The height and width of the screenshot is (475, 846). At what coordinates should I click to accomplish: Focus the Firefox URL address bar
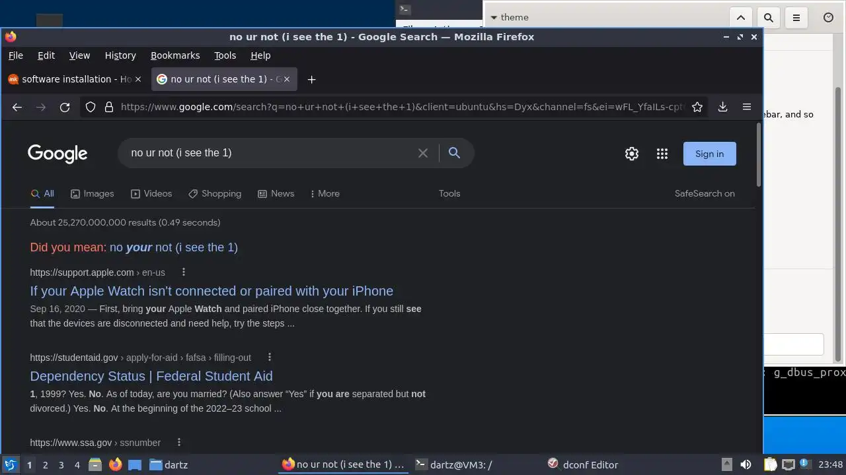[x=402, y=107]
